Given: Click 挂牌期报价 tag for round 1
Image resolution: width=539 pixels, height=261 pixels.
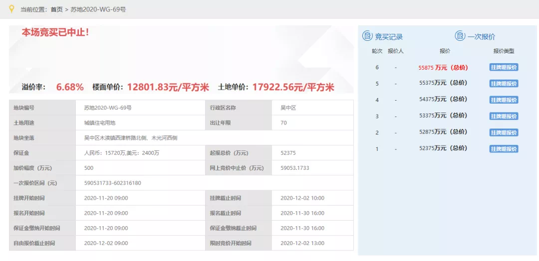Looking at the screenshot, I should click(x=504, y=149).
